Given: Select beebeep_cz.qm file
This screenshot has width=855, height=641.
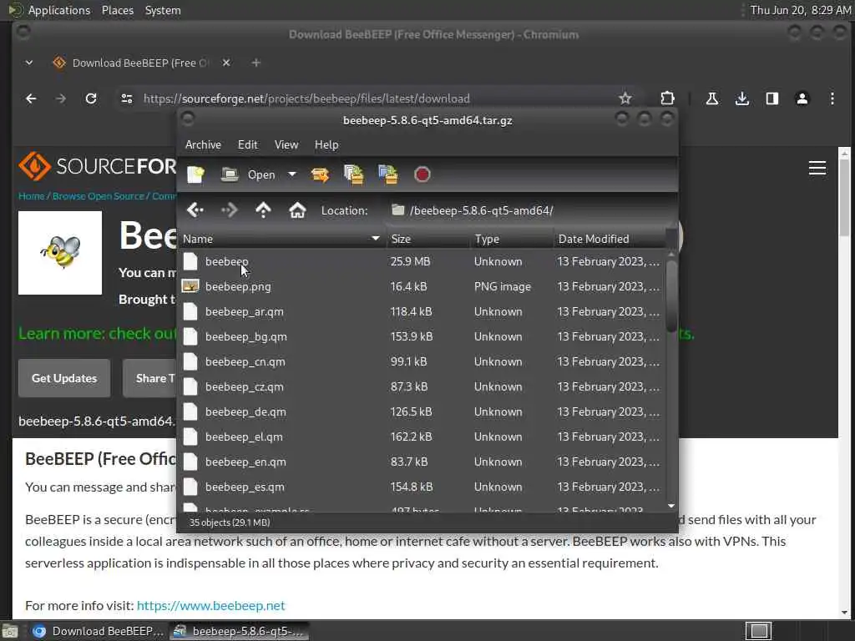Looking at the screenshot, I should [x=422, y=387].
